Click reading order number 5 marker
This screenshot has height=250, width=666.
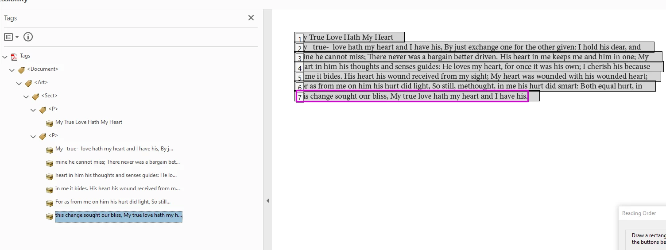pyautogui.click(x=300, y=78)
